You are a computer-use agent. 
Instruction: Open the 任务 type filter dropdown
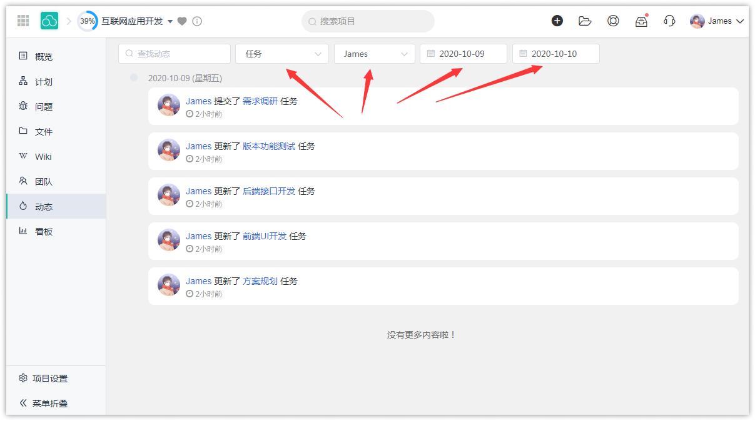pyautogui.click(x=282, y=54)
